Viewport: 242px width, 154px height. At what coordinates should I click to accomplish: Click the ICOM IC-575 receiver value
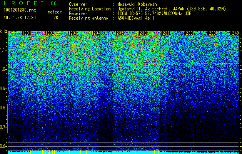tap(155, 13)
